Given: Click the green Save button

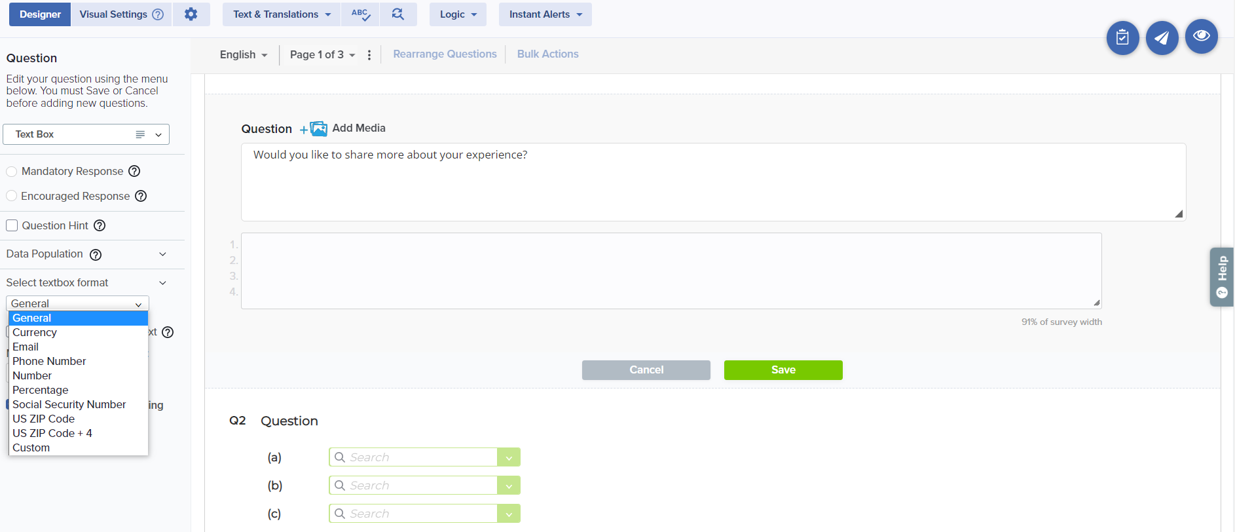Looking at the screenshot, I should [x=783, y=370].
